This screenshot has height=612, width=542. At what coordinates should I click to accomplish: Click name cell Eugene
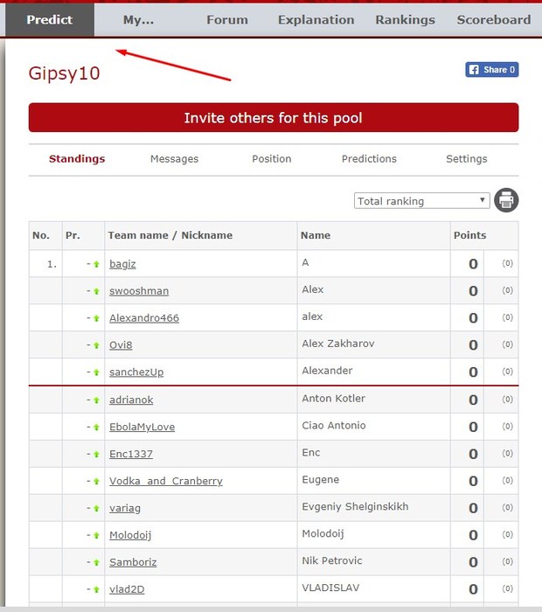320,480
